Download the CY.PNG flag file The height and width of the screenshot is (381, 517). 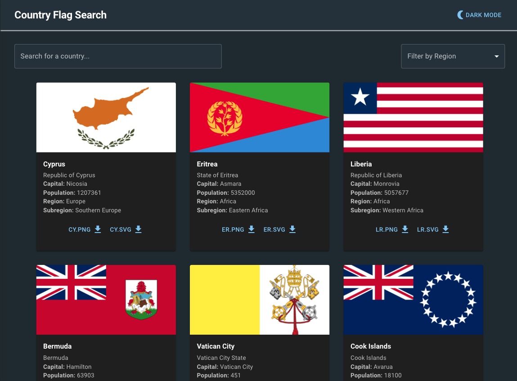(85, 229)
